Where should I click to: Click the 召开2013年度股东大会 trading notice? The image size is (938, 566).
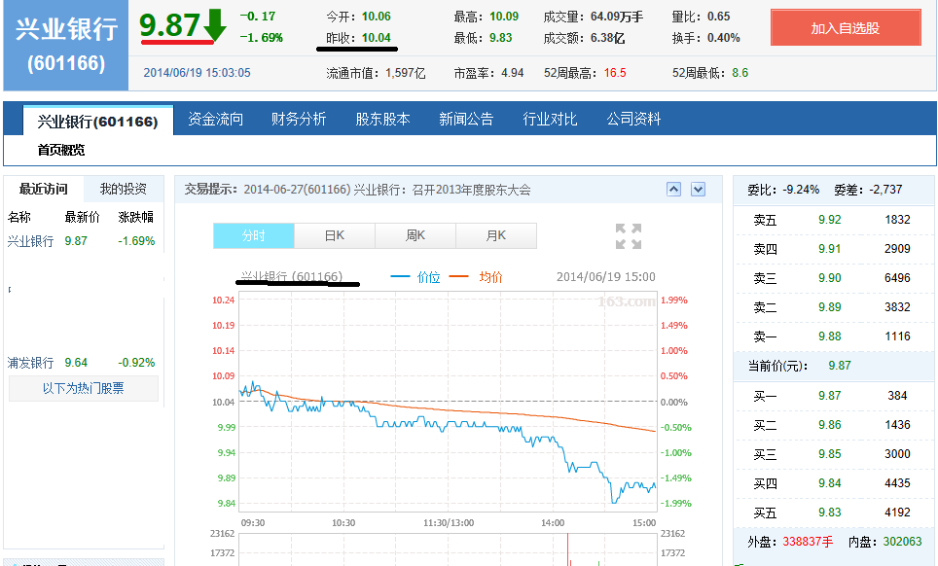point(471,190)
